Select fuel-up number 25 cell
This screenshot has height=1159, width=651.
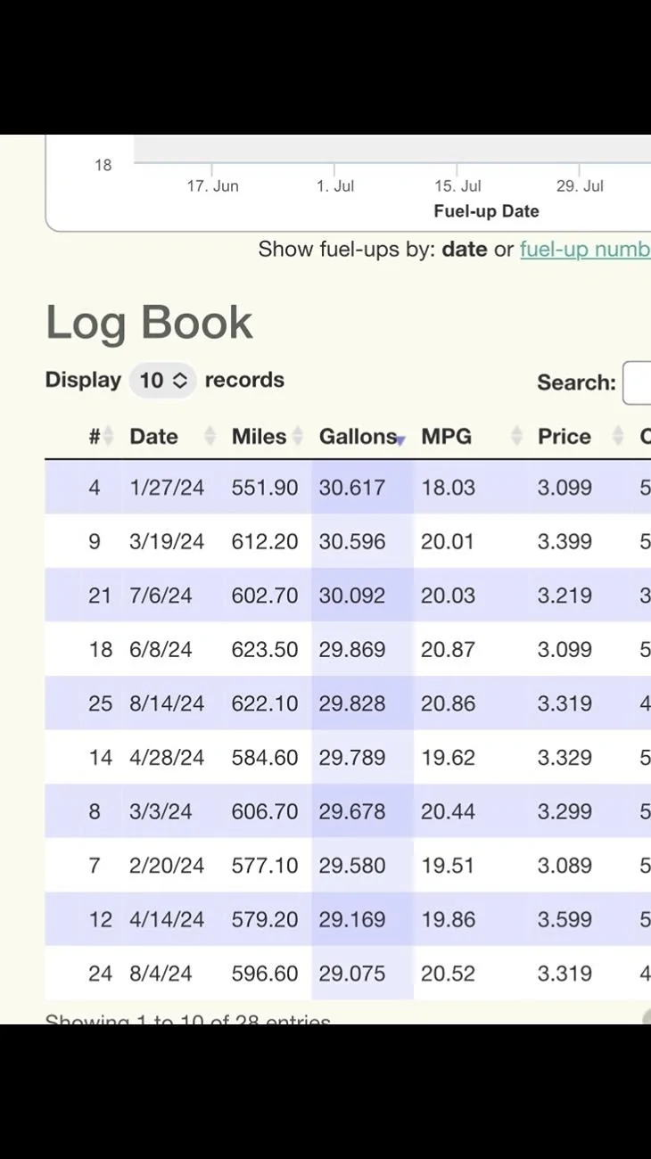(100, 703)
